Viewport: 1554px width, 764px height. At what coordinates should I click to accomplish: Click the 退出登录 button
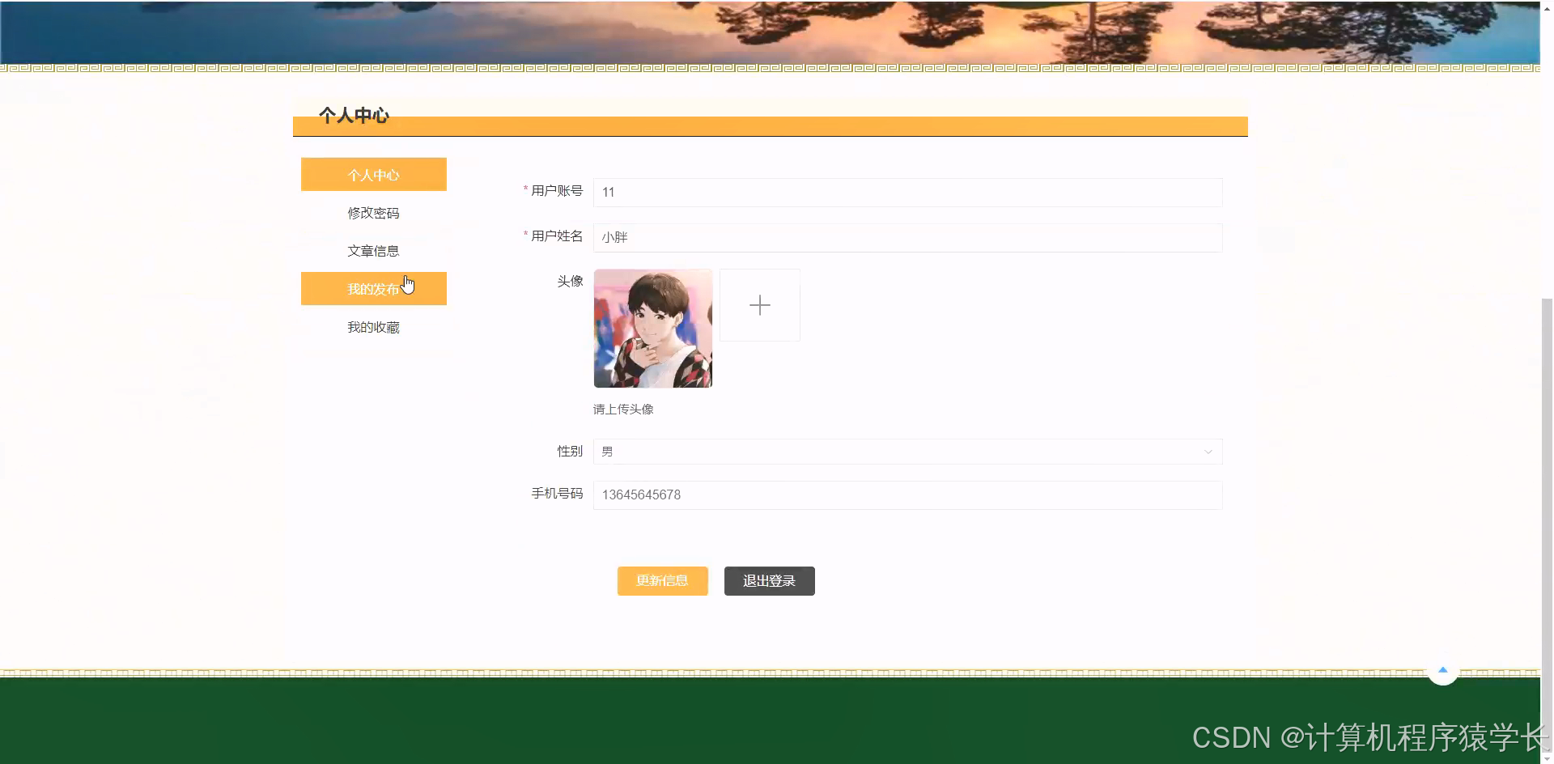pos(768,580)
